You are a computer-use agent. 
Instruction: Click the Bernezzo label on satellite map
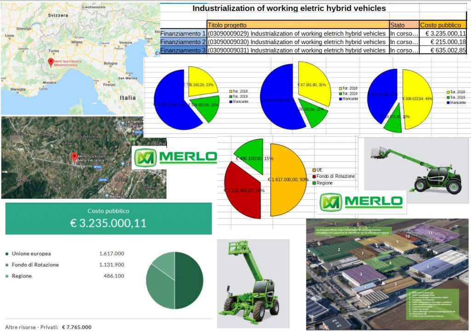click(23, 180)
